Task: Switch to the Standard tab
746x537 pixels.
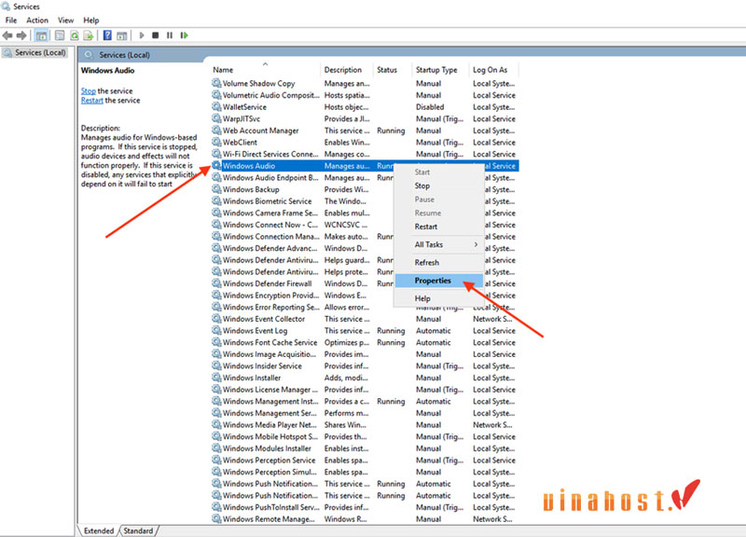Action: pyautogui.click(x=138, y=530)
